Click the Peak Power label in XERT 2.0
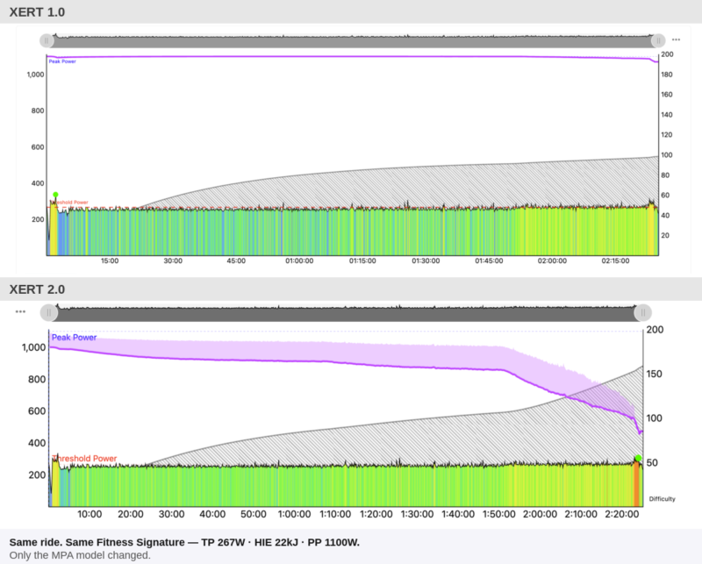Screen dimensions: 702x564 coord(74,338)
